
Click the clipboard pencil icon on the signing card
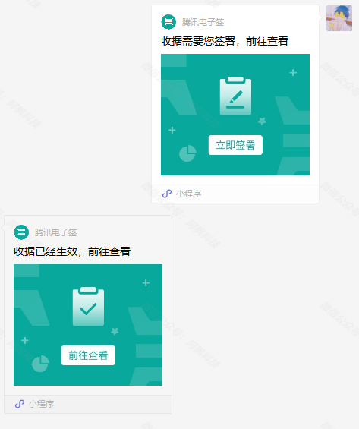point(235,96)
